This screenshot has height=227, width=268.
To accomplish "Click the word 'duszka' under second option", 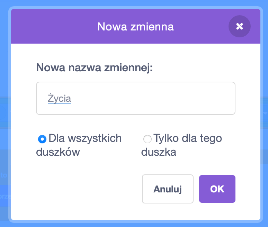I will coord(159,152).
